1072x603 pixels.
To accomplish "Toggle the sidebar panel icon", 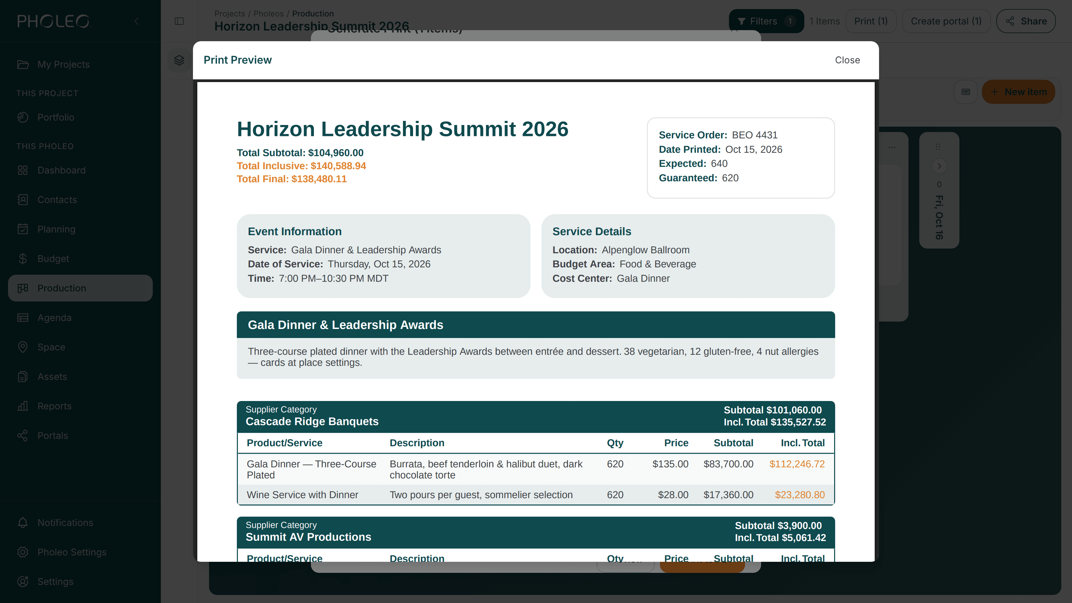I will coord(179,21).
